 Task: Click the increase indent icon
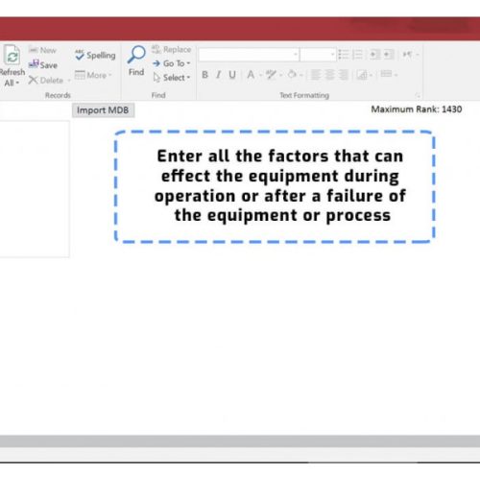click(388, 55)
